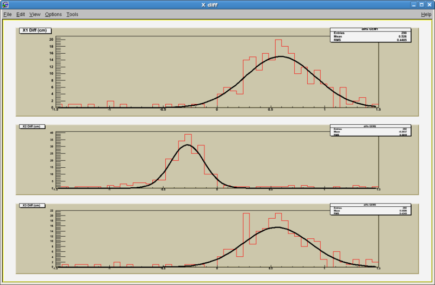
Task: Click the GEM2 statistics box header
Action: 370,126
